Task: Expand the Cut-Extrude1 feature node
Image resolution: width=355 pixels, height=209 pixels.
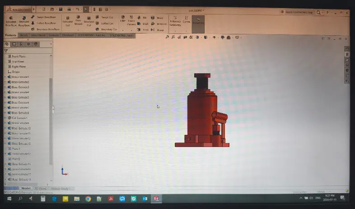Action: 5,118
